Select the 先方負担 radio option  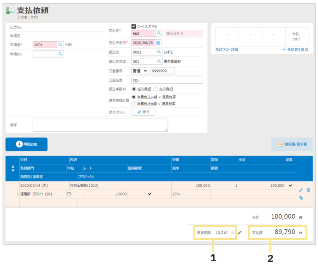click(x=156, y=89)
